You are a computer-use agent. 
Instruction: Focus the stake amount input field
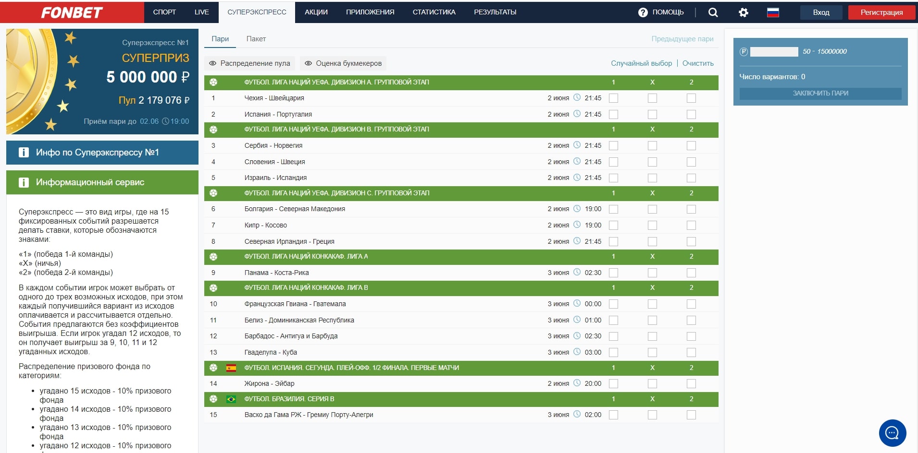tap(774, 52)
